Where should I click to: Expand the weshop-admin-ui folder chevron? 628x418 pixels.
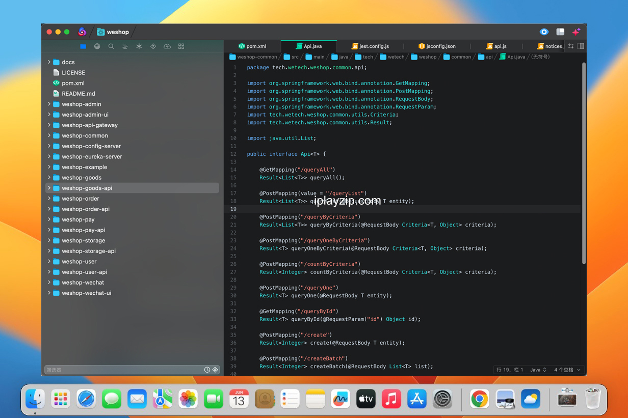[x=49, y=115]
